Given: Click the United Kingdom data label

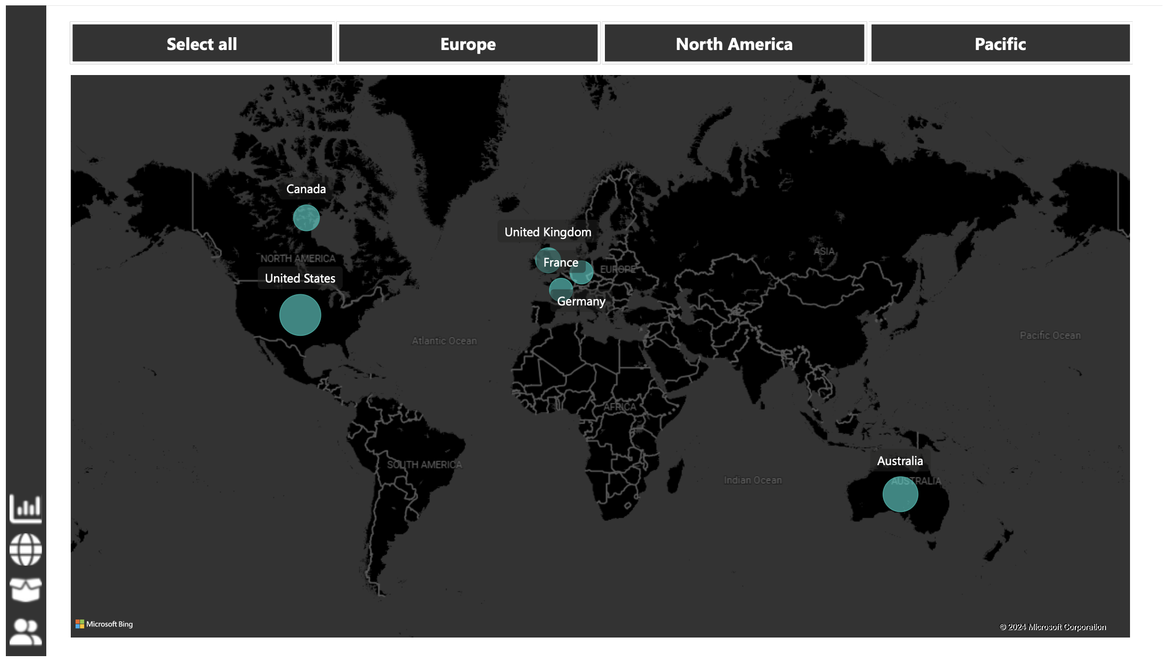Looking at the screenshot, I should (x=547, y=232).
